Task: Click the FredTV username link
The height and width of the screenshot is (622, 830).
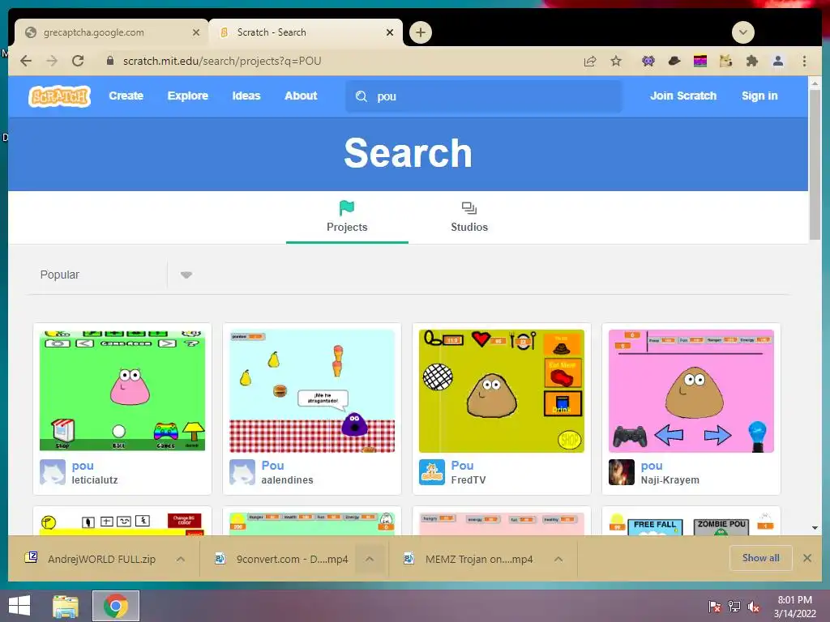Action: [x=468, y=480]
